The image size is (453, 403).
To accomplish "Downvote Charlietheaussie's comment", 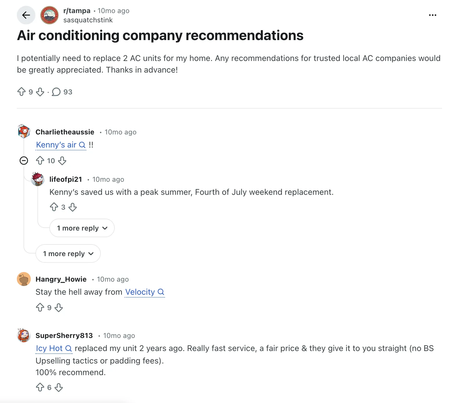I will coord(62,161).
